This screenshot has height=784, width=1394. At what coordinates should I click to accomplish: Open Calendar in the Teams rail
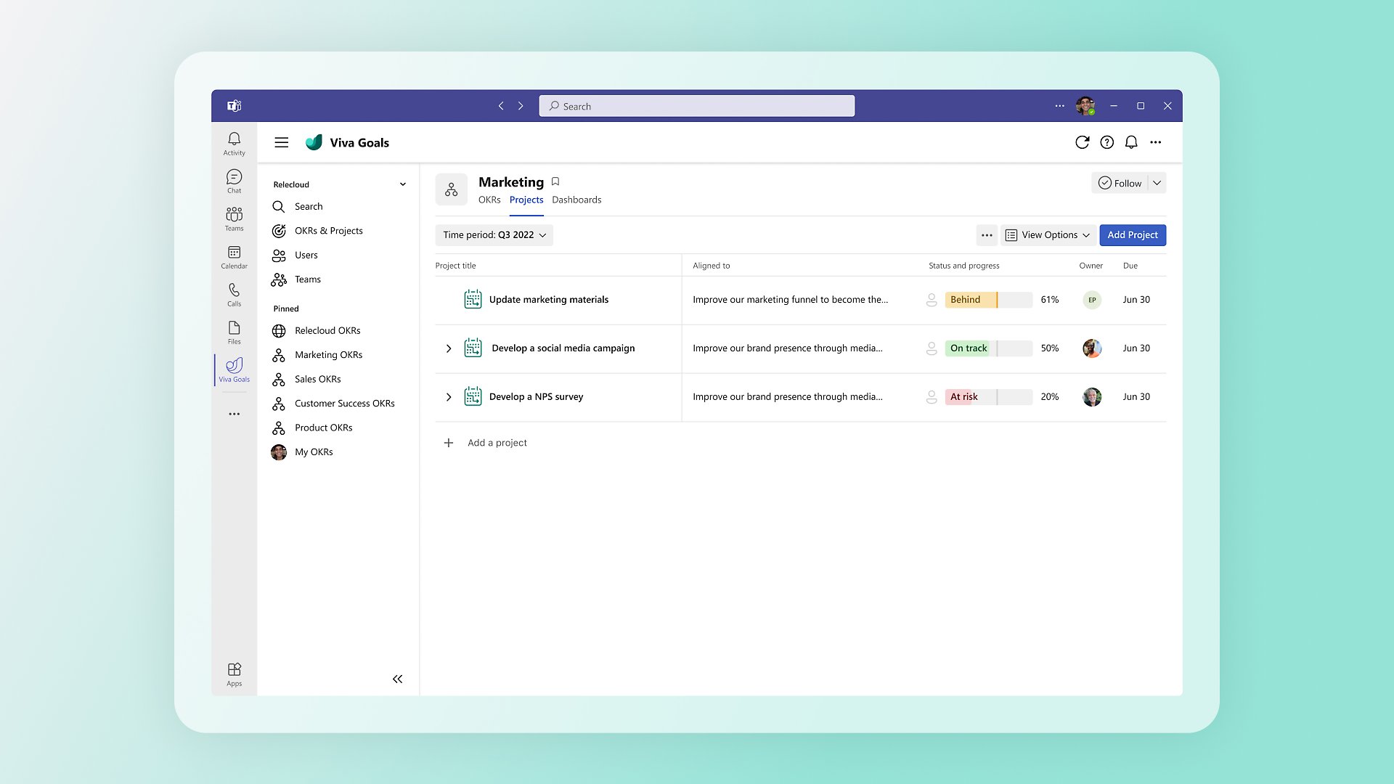(x=234, y=256)
